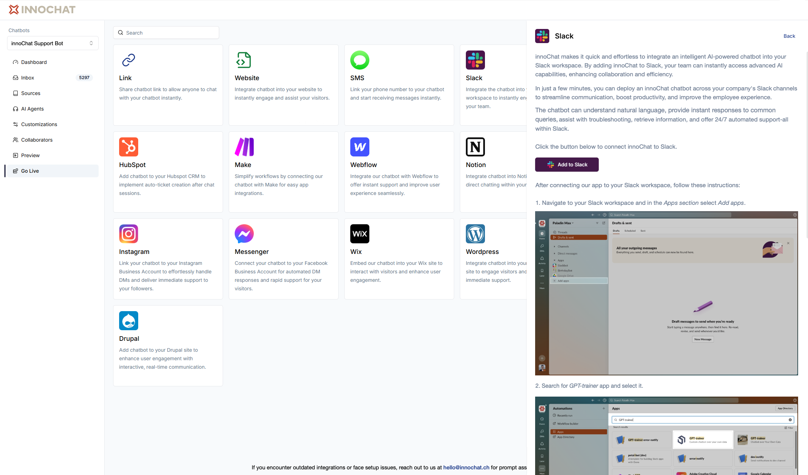Click into the integrations Search field
Image resolution: width=808 pixels, height=475 pixels.
pyautogui.click(x=166, y=33)
